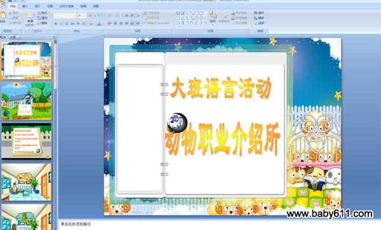Click the Paste icon in clipboard group

tap(3, 15)
